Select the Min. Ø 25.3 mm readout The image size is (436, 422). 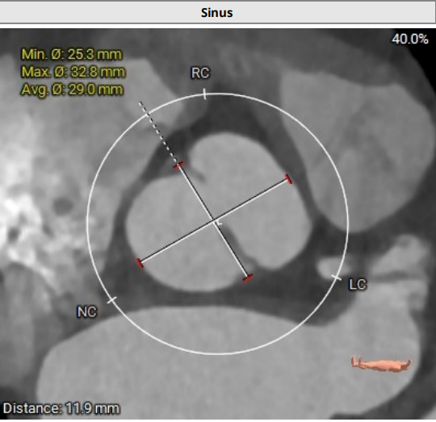(x=72, y=54)
